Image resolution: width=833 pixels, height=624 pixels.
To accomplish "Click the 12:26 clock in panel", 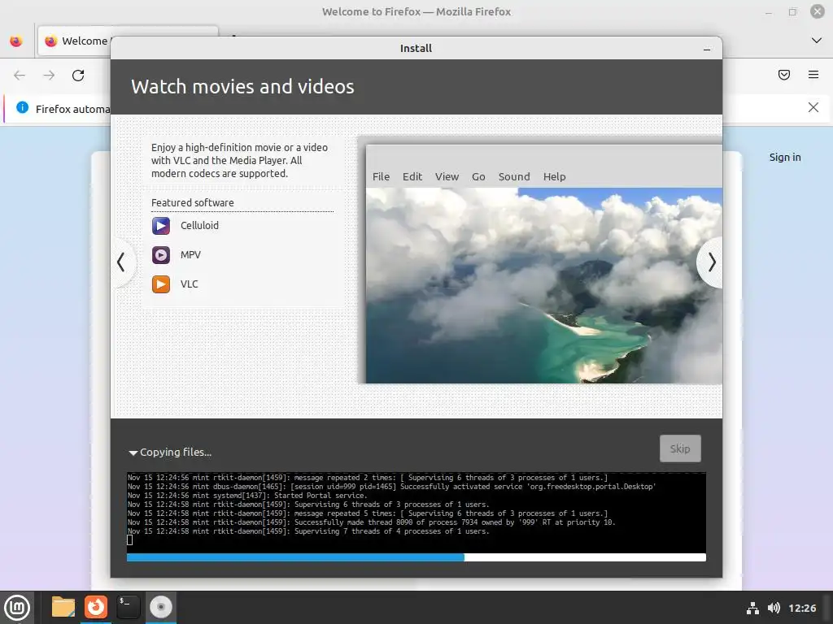I will (801, 608).
